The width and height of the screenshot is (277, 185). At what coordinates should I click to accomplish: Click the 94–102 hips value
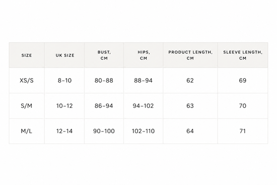tap(143, 106)
